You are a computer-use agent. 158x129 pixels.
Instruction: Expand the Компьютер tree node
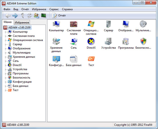[x=6, y=32]
